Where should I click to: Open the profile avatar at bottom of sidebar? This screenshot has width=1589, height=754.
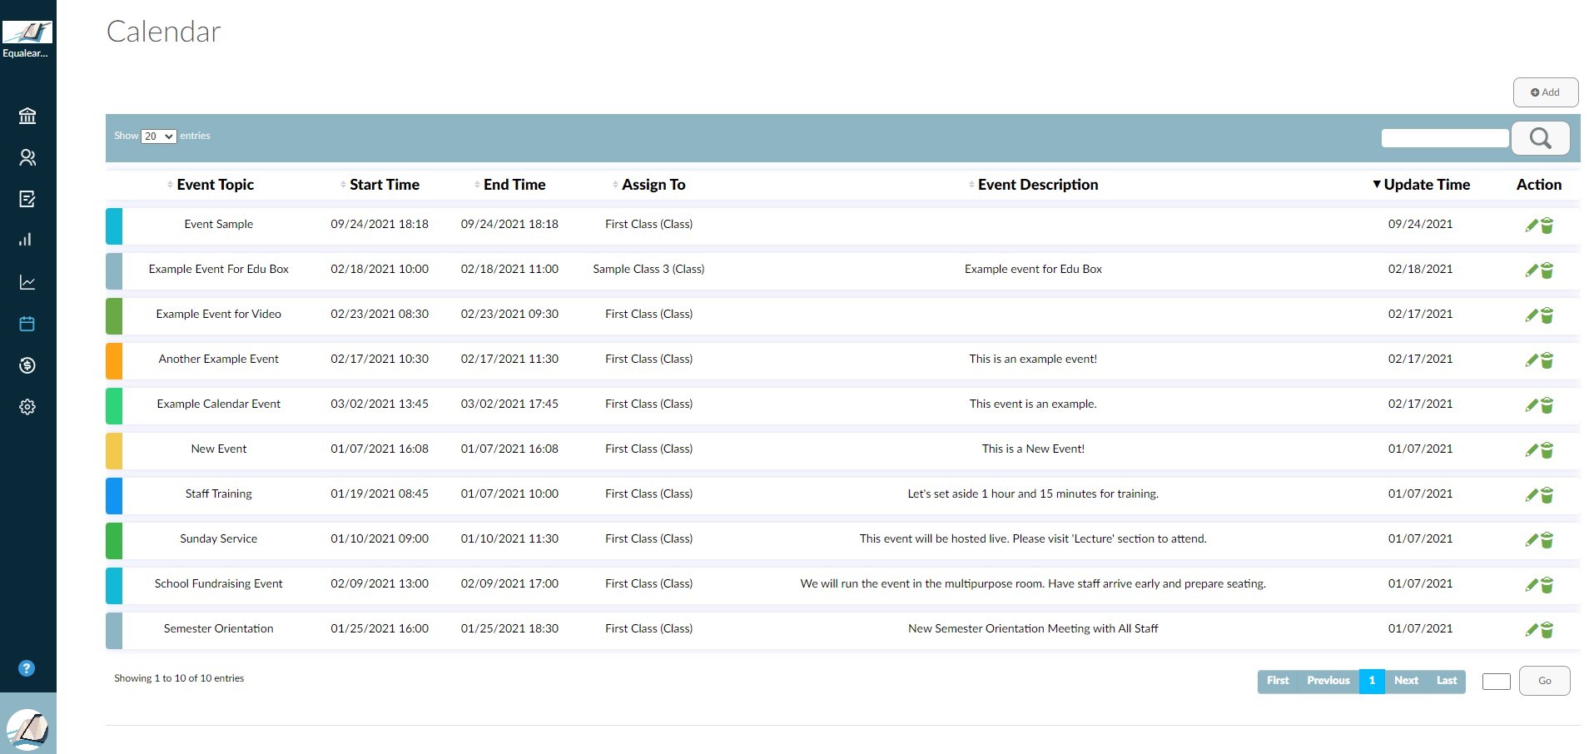coord(27,729)
